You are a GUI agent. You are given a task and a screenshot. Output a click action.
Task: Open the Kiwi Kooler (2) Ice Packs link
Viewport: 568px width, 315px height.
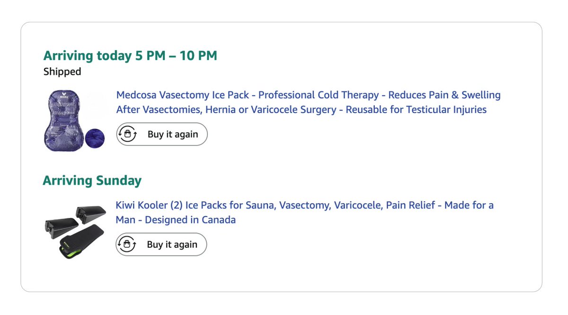(305, 213)
